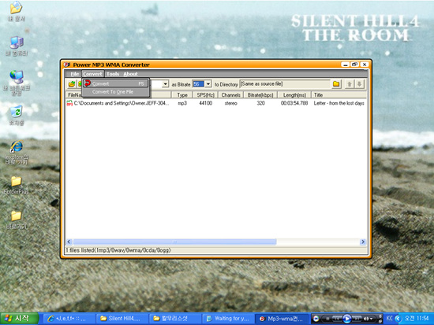Screen dimensions: 434x325
Task: Choose Convert To One File menu entry
Action: pos(116,91)
